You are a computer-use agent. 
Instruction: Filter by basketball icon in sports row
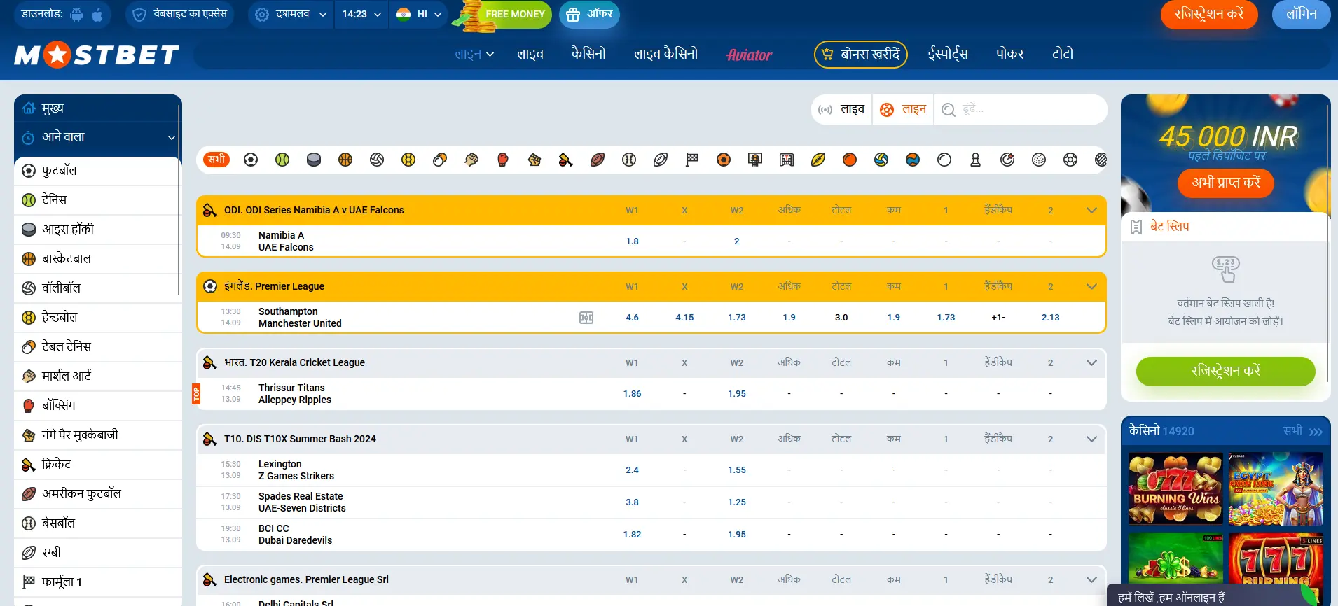[345, 160]
